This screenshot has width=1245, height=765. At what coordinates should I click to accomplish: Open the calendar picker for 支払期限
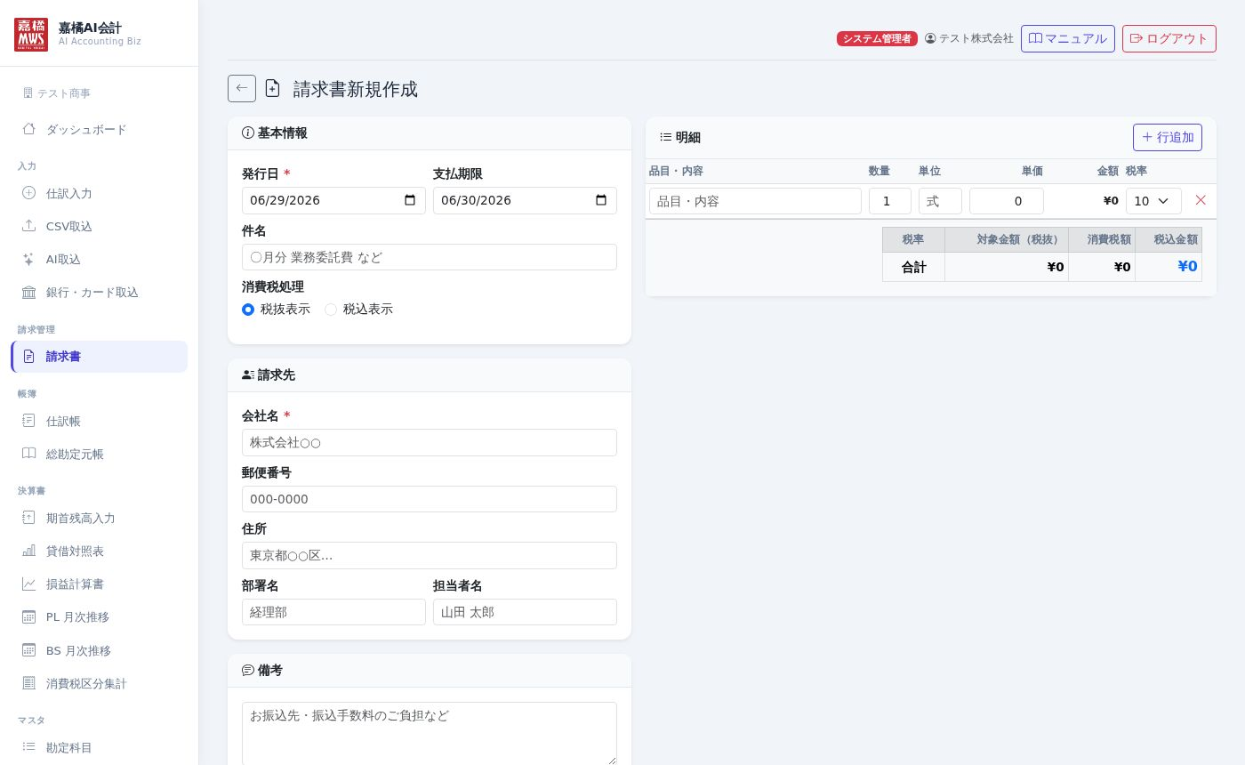click(601, 200)
